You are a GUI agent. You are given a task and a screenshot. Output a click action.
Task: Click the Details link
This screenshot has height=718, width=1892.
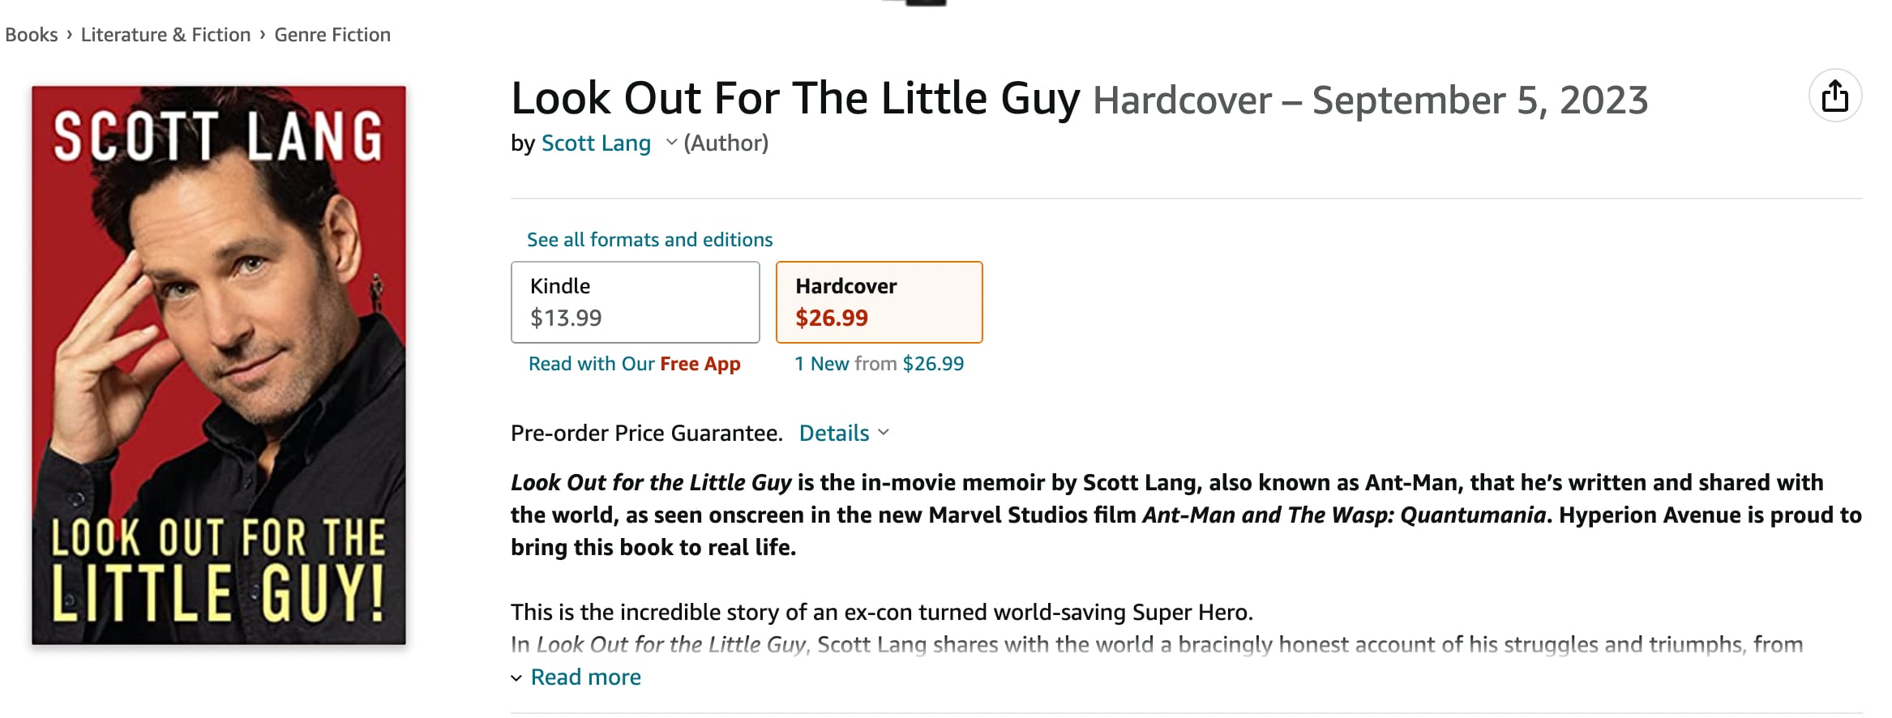[x=833, y=433]
